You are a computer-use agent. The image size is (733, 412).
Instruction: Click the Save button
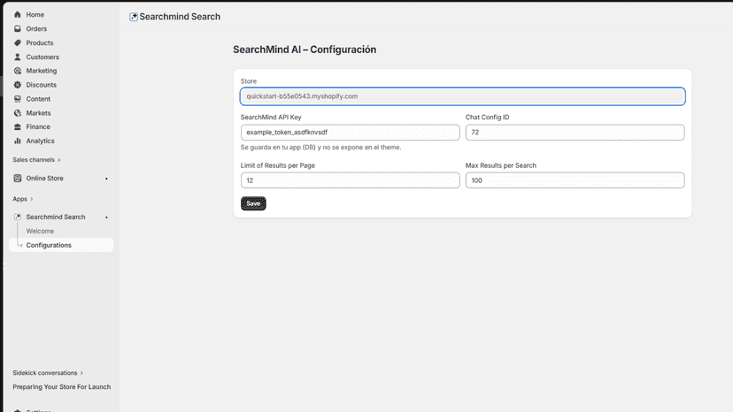pos(253,203)
